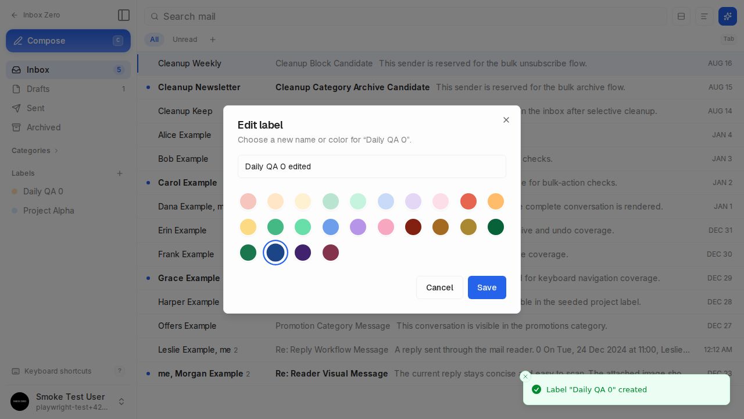Viewport: 744px width, 419px height.
Task: Select the All tab
Action: click(x=154, y=40)
